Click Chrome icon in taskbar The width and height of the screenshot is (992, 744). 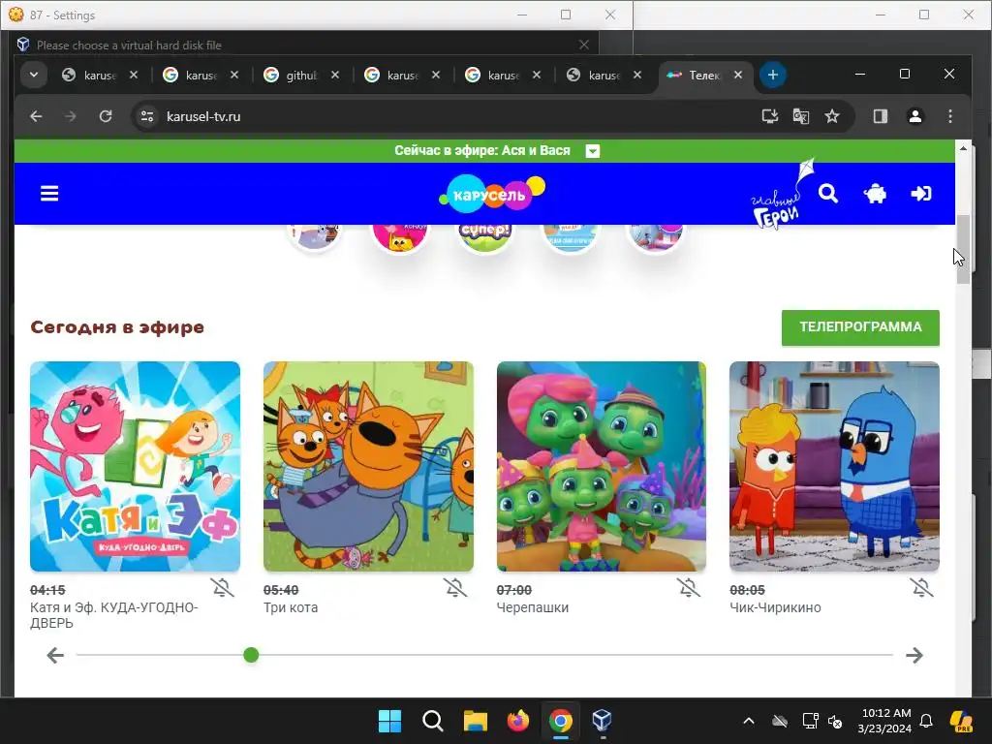click(x=561, y=721)
